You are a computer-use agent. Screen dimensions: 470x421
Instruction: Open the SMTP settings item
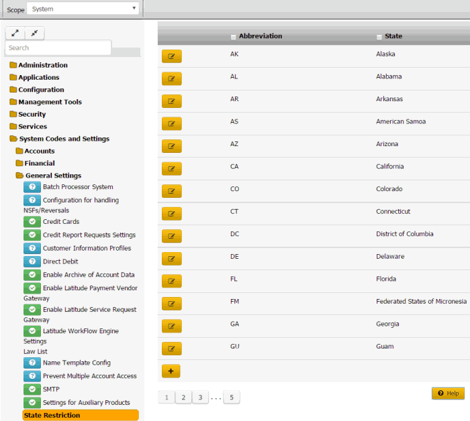point(51,389)
